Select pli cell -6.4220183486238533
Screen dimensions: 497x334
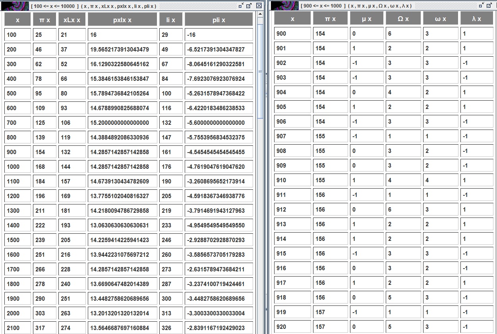point(219,108)
